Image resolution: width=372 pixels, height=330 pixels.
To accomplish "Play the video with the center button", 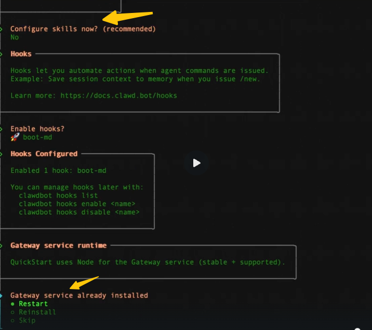I will (196, 163).
